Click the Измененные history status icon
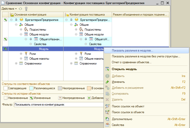Image resolution: width=190 pixels, height=128 pixels. (31, 98)
